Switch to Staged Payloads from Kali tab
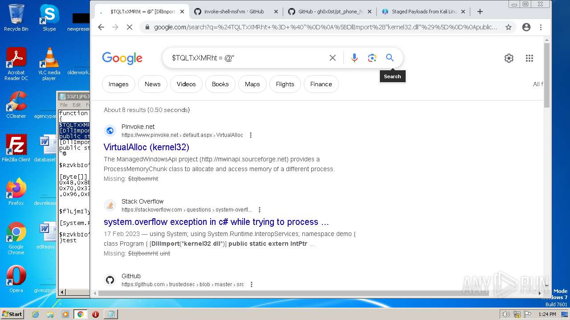Viewport: 570px width, 320px height. tap(423, 12)
